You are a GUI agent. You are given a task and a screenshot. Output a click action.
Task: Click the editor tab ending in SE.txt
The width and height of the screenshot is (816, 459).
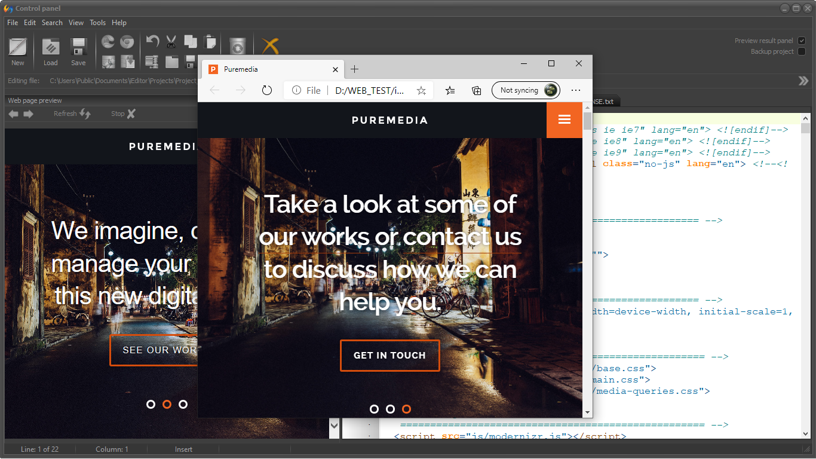605,102
